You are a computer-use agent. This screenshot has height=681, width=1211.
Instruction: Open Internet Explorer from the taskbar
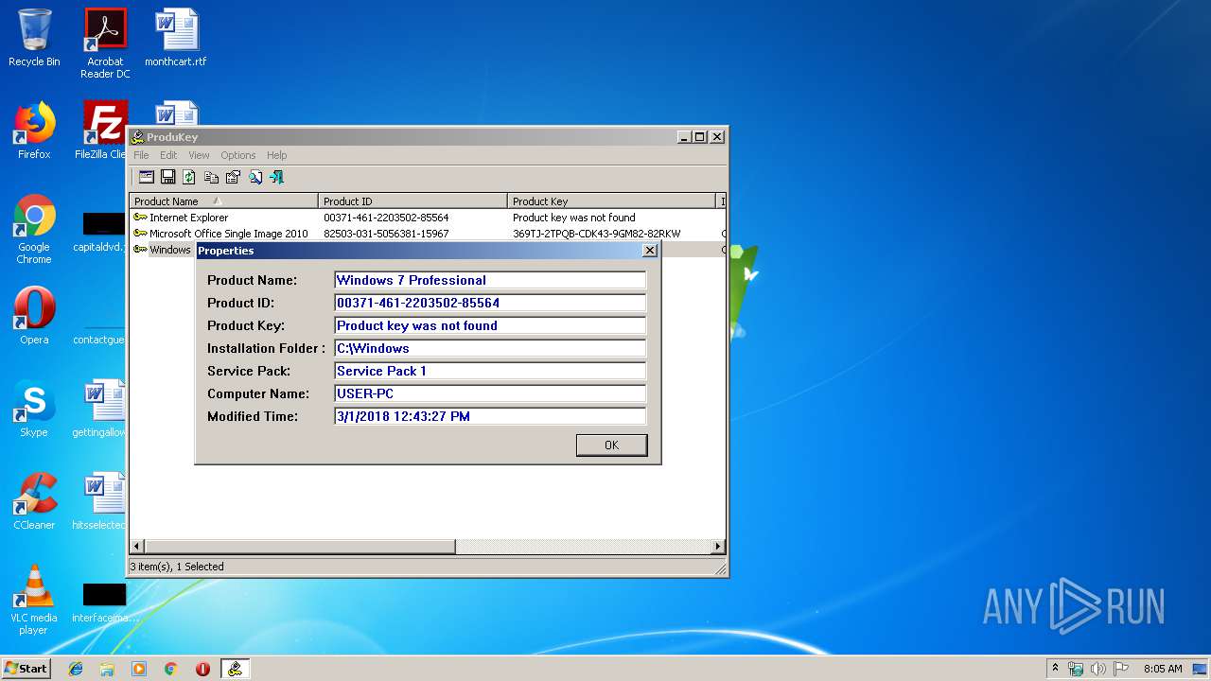(x=76, y=669)
